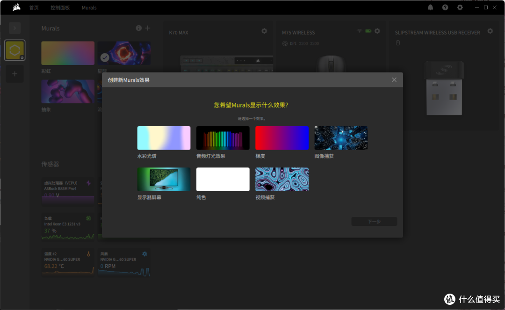505x310 pixels.
Task: Click the M75 battery indicator icon
Action: coord(368,31)
